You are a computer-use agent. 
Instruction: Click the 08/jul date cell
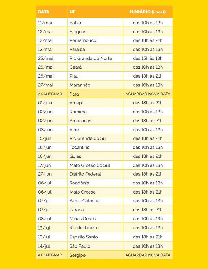45,219
